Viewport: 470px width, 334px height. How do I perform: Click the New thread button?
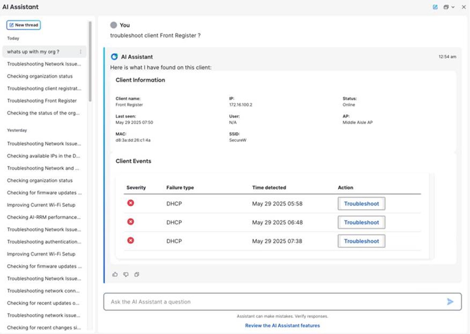click(23, 25)
